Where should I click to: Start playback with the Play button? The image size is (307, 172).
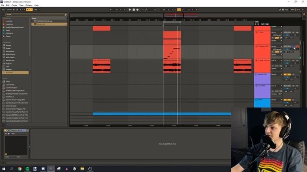point(130,10)
